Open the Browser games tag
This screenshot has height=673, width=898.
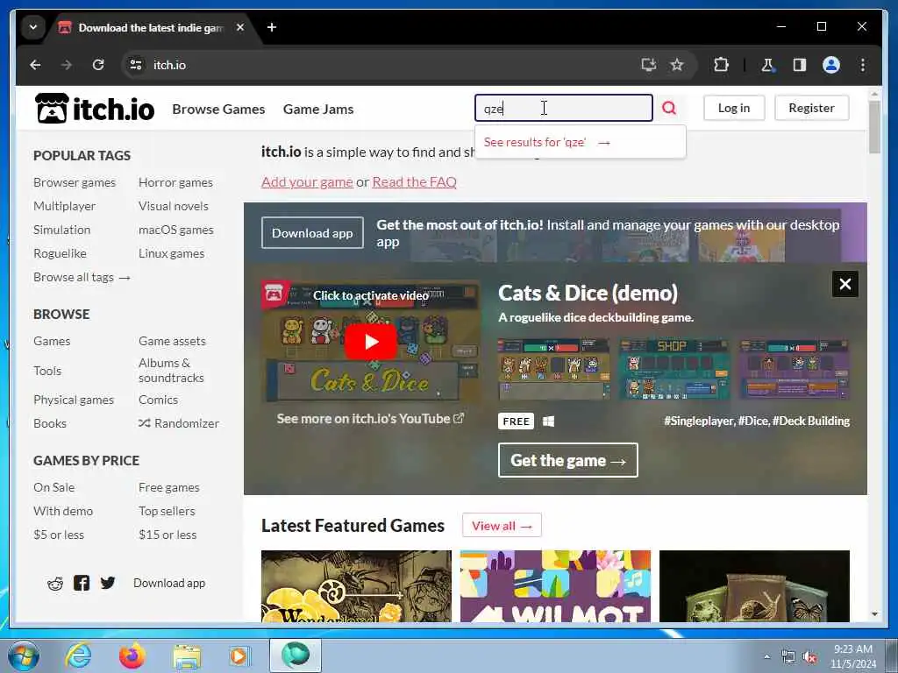point(75,182)
